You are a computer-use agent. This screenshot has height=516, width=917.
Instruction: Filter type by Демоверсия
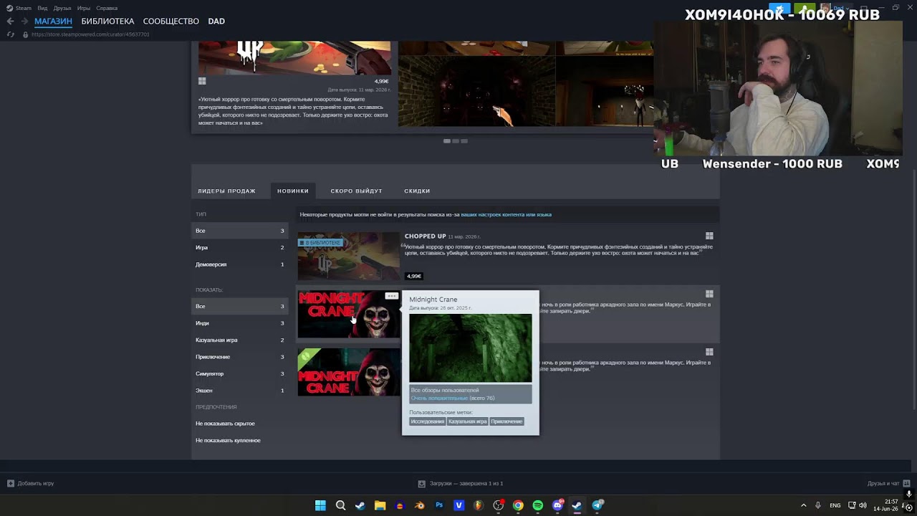coord(240,264)
